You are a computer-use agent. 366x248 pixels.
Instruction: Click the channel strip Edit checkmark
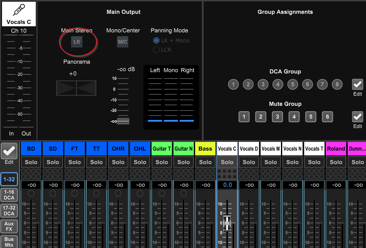(x=9, y=151)
